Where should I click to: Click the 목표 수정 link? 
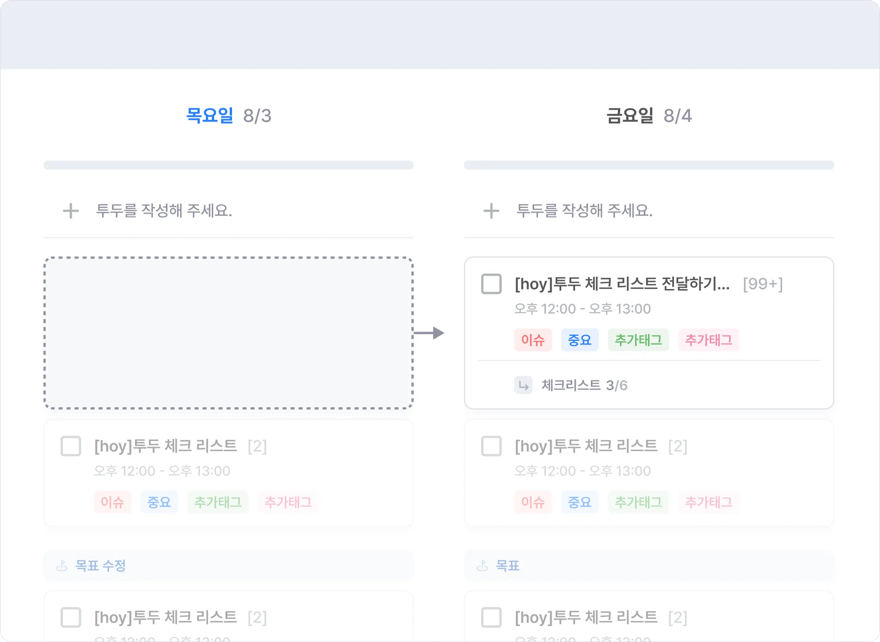pos(101,566)
